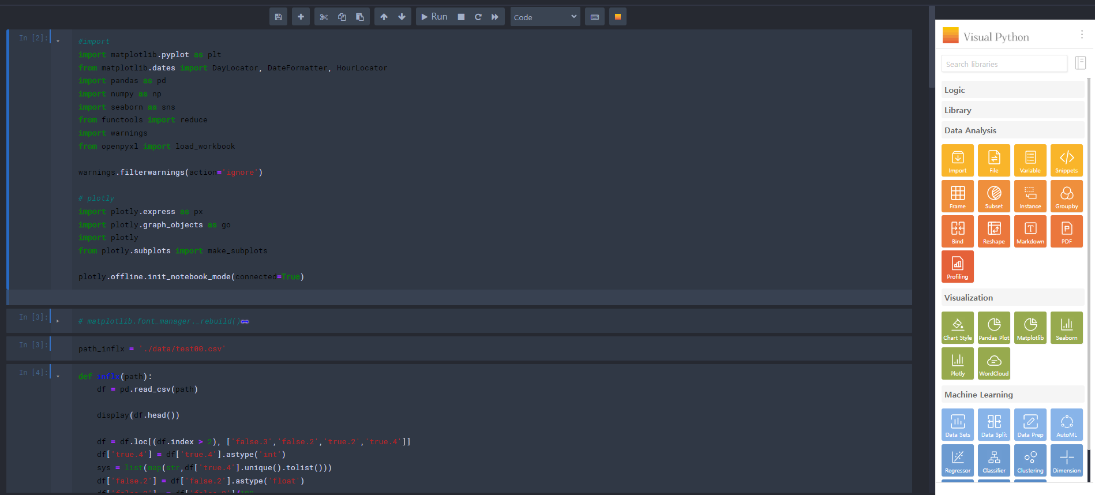Move the selected cell up
Image resolution: width=1095 pixels, height=495 pixels.
click(x=384, y=17)
